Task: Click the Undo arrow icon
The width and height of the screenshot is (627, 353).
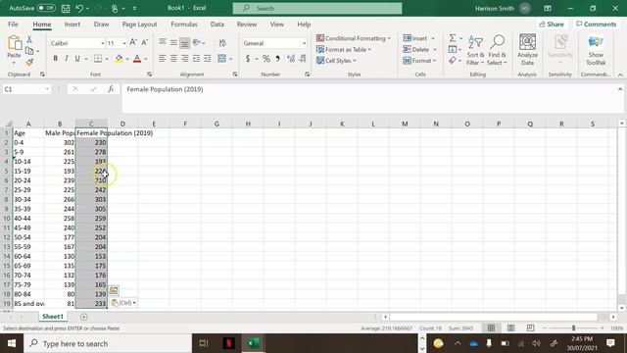Action: (x=79, y=8)
